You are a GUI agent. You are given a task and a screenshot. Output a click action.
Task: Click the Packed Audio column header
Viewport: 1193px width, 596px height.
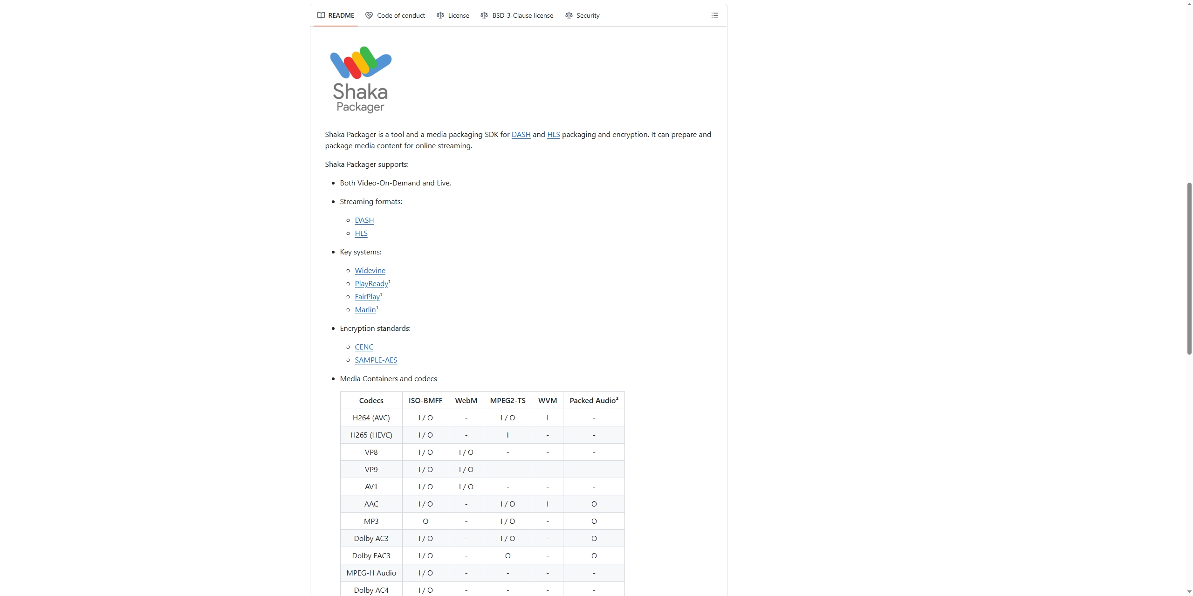pos(594,401)
